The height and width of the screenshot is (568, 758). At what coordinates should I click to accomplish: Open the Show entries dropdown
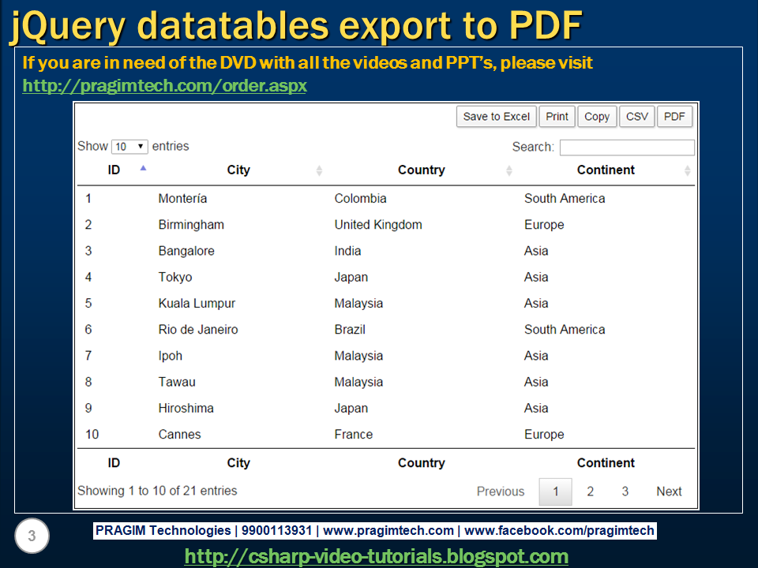tap(128, 146)
